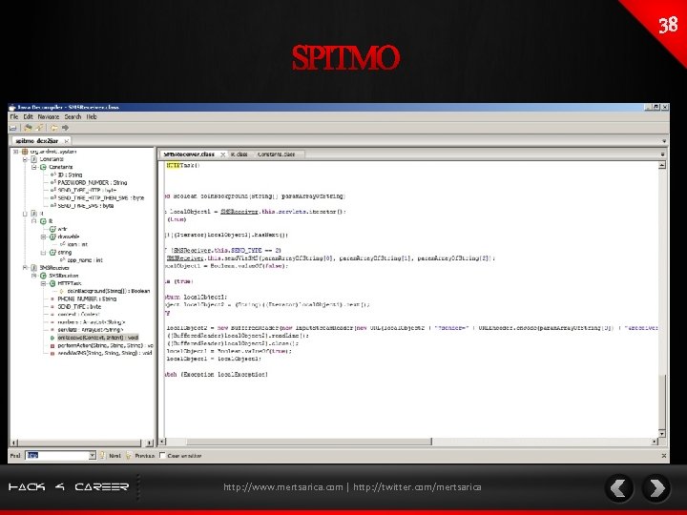Click the tree panel scrollbar left arrow
Screen dimensions: 687x515
coord(13,443)
